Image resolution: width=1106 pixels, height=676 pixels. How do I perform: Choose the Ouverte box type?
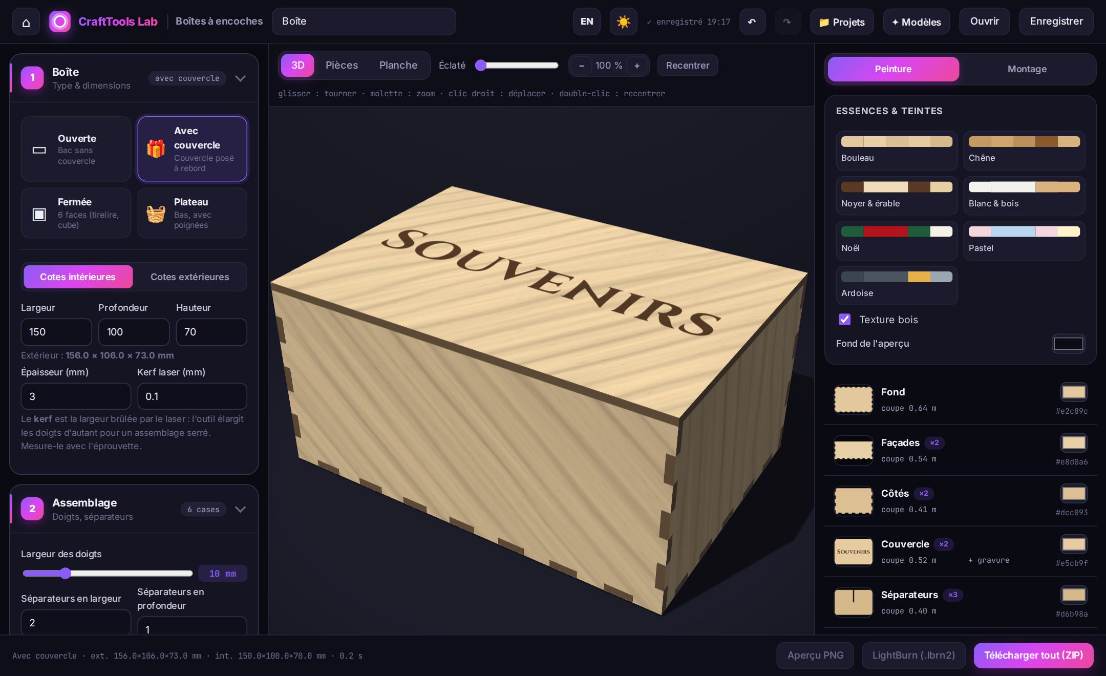(76, 149)
